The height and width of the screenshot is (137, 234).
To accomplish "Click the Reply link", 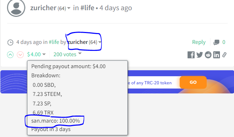I will pyautogui.click(x=199, y=42).
